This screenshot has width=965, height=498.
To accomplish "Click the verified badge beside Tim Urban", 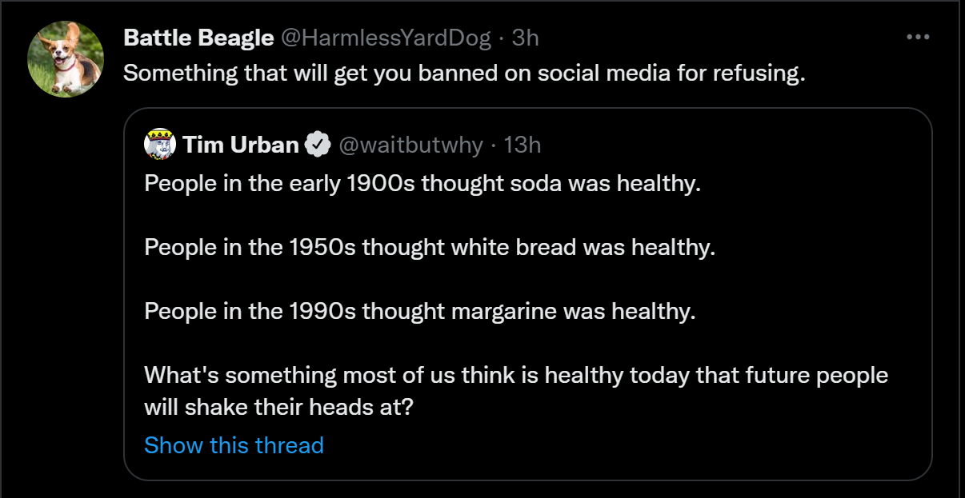I will 318,145.
